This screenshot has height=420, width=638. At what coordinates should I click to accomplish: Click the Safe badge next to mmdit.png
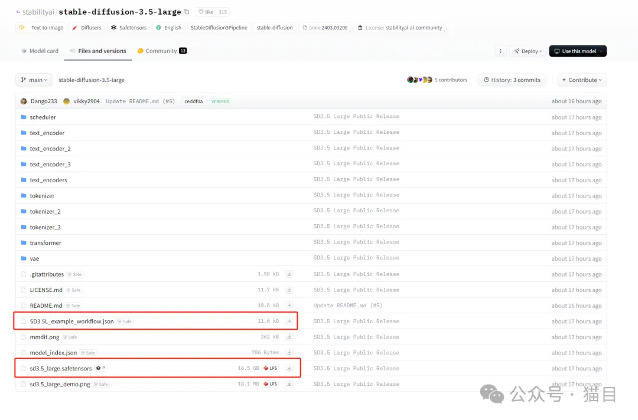[x=70, y=337]
